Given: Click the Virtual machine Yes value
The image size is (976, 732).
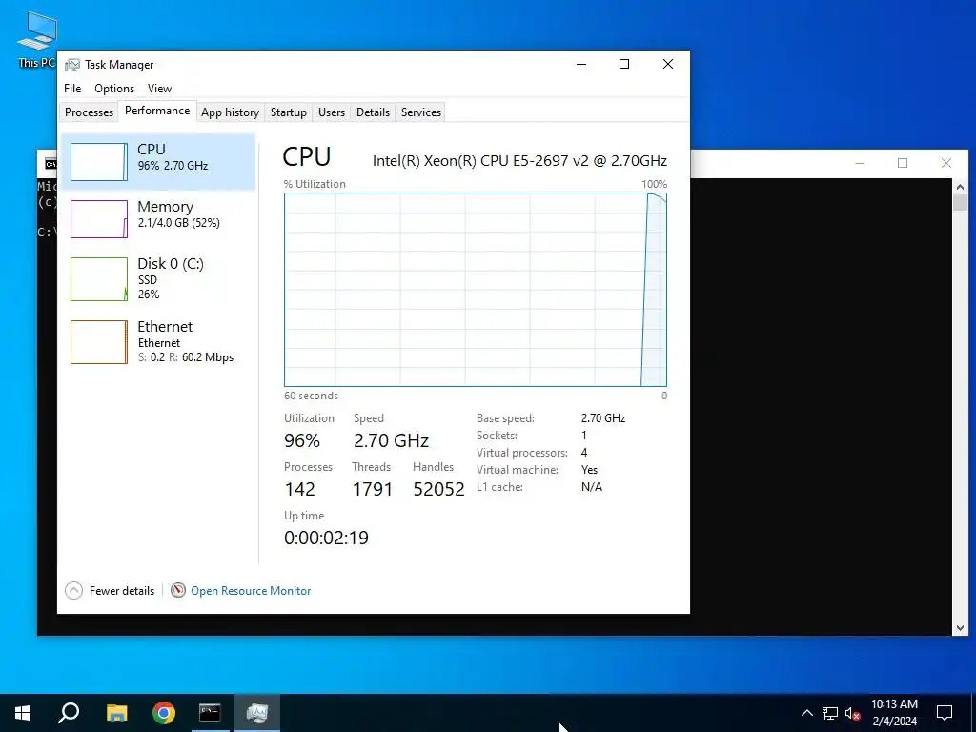Looking at the screenshot, I should point(589,470).
